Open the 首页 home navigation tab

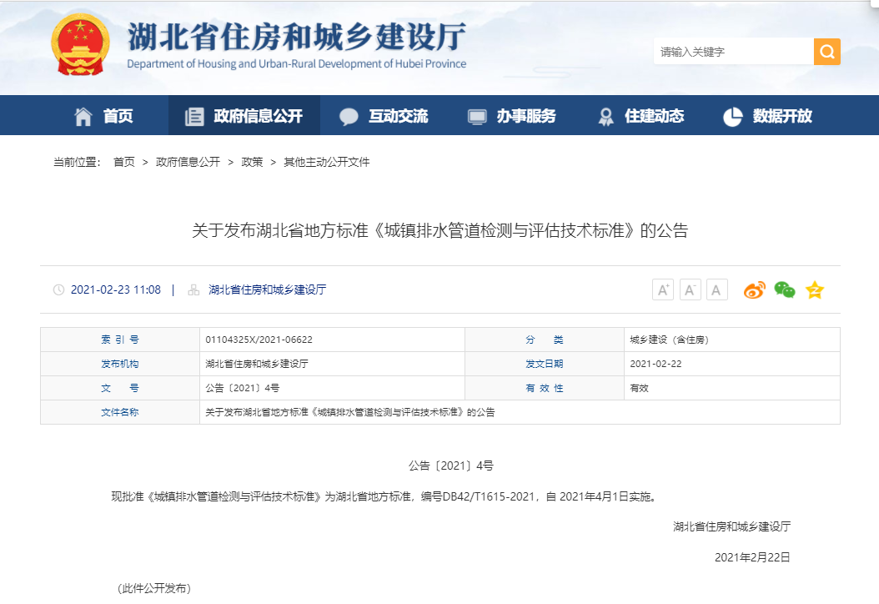103,116
